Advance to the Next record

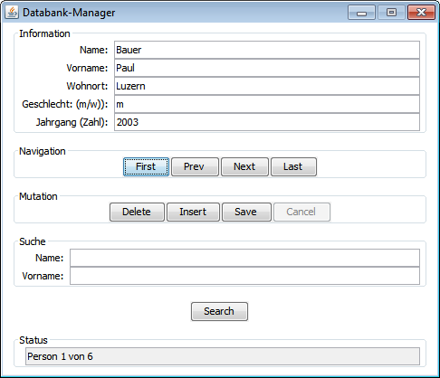(244, 166)
